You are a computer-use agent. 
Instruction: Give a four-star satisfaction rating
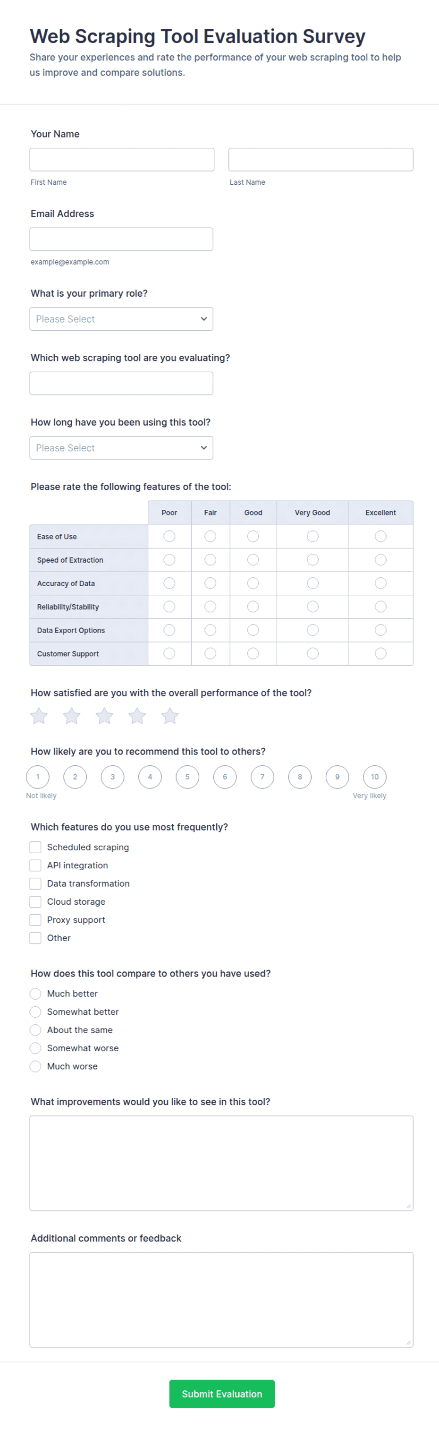137,716
